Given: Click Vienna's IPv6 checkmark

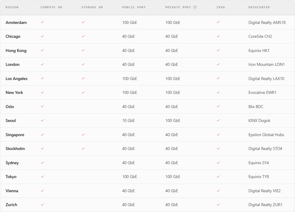Looking at the screenshot, I should click(218, 190).
